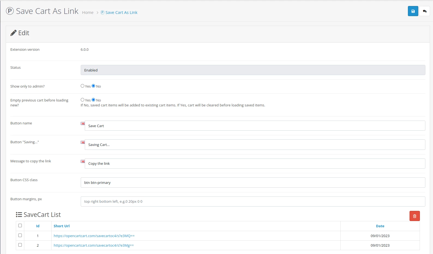Select No for Show only to admin
The image size is (433, 254).
(x=94, y=86)
